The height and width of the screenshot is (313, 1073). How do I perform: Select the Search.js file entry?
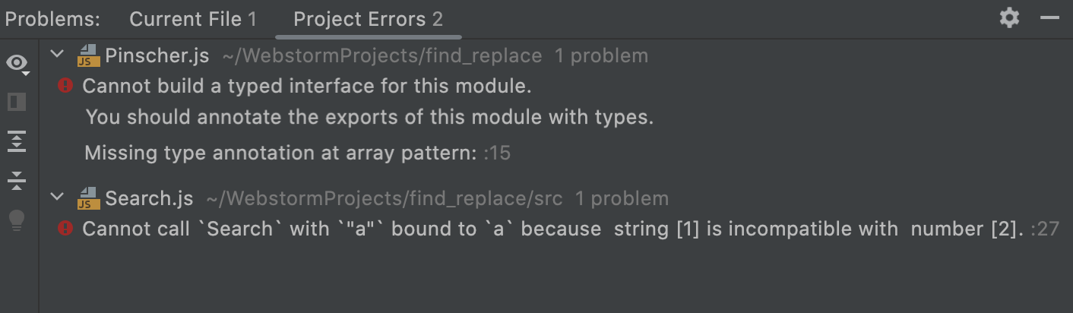(x=149, y=198)
